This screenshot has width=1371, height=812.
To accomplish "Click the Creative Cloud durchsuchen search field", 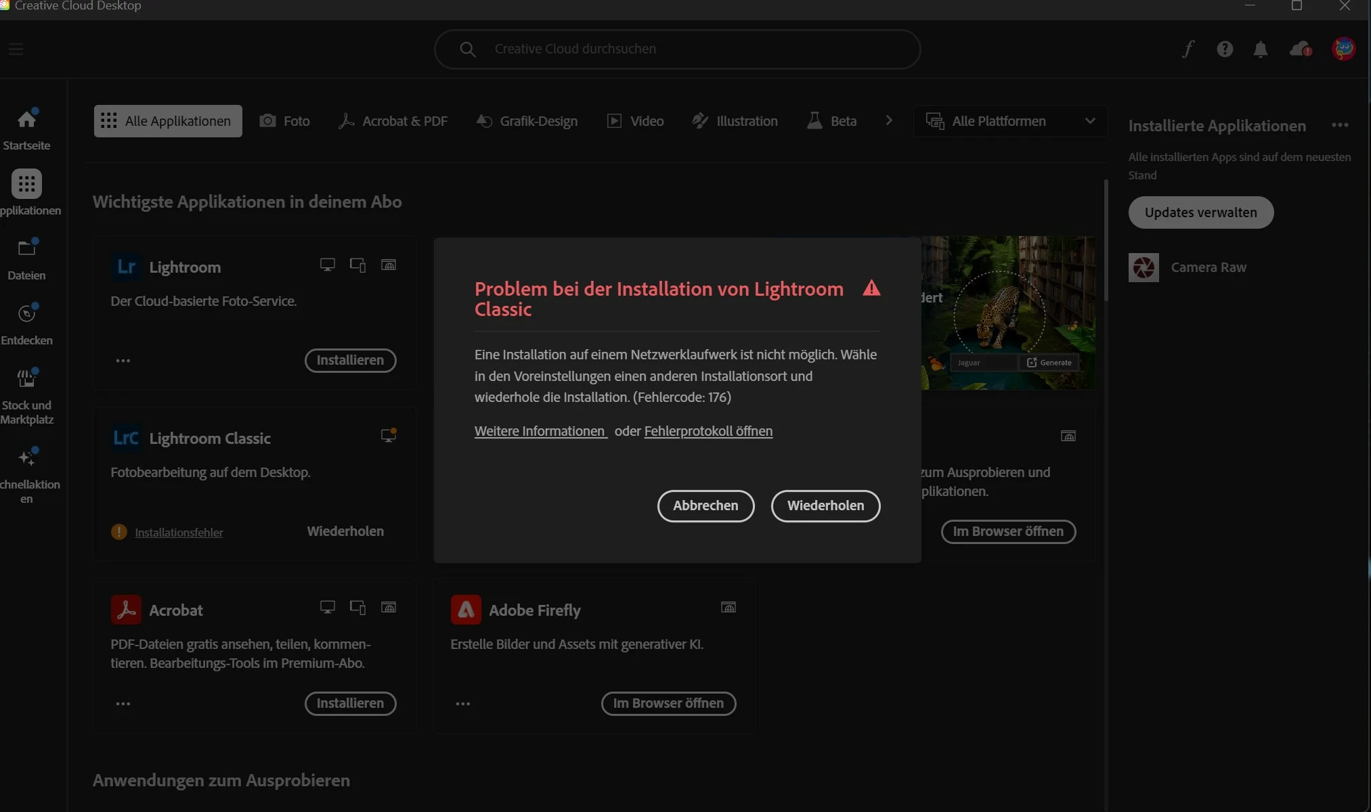I will point(677,49).
